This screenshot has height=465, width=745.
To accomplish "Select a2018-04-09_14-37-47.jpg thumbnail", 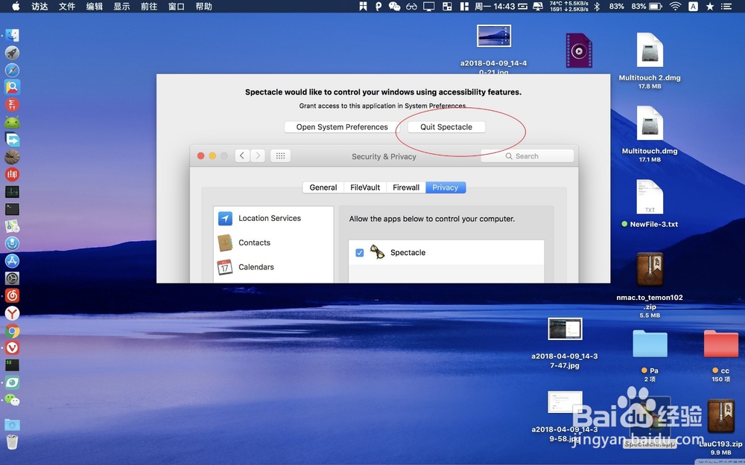I will click(565, 329).
